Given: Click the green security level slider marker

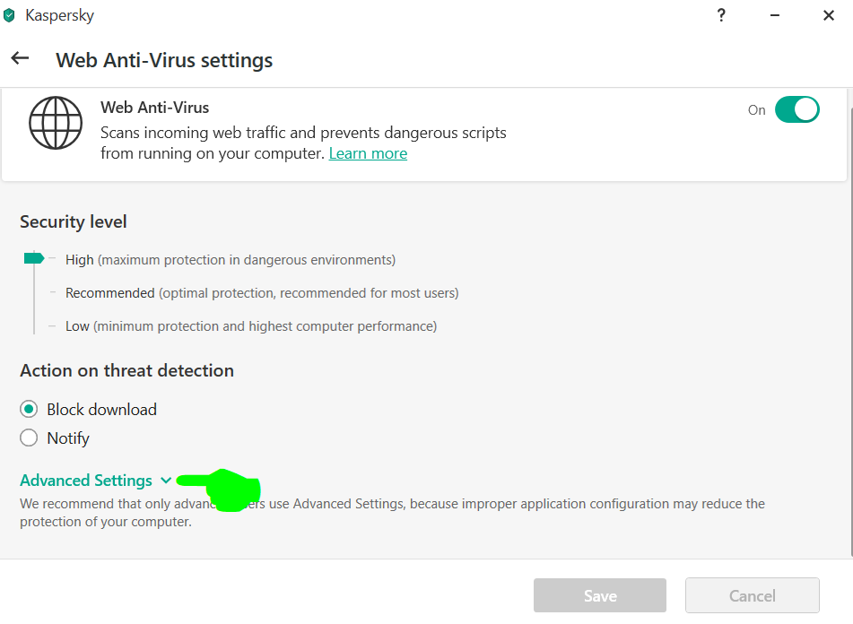Looking at the screenshot, I should (x=34, y=258).
